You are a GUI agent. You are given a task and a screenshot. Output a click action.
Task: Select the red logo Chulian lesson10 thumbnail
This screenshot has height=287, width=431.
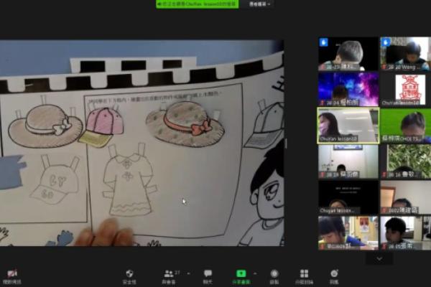(x=408, y=89)
